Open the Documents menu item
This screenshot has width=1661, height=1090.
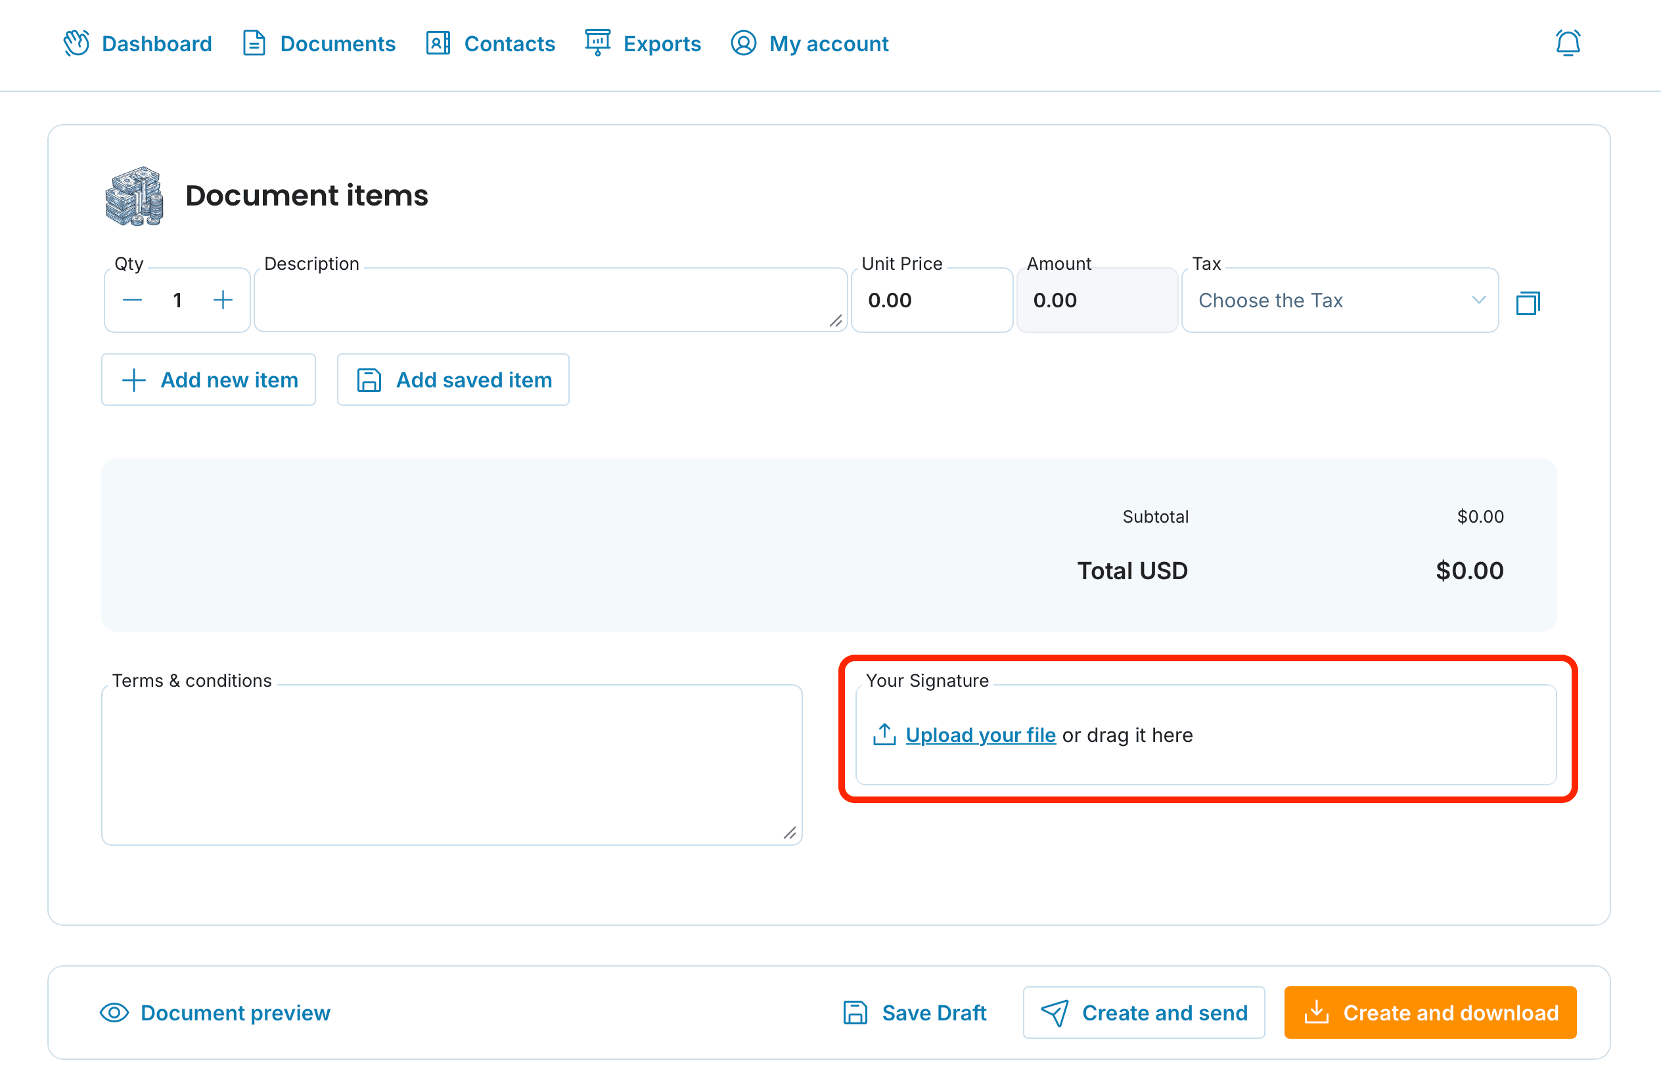point(319,43)
